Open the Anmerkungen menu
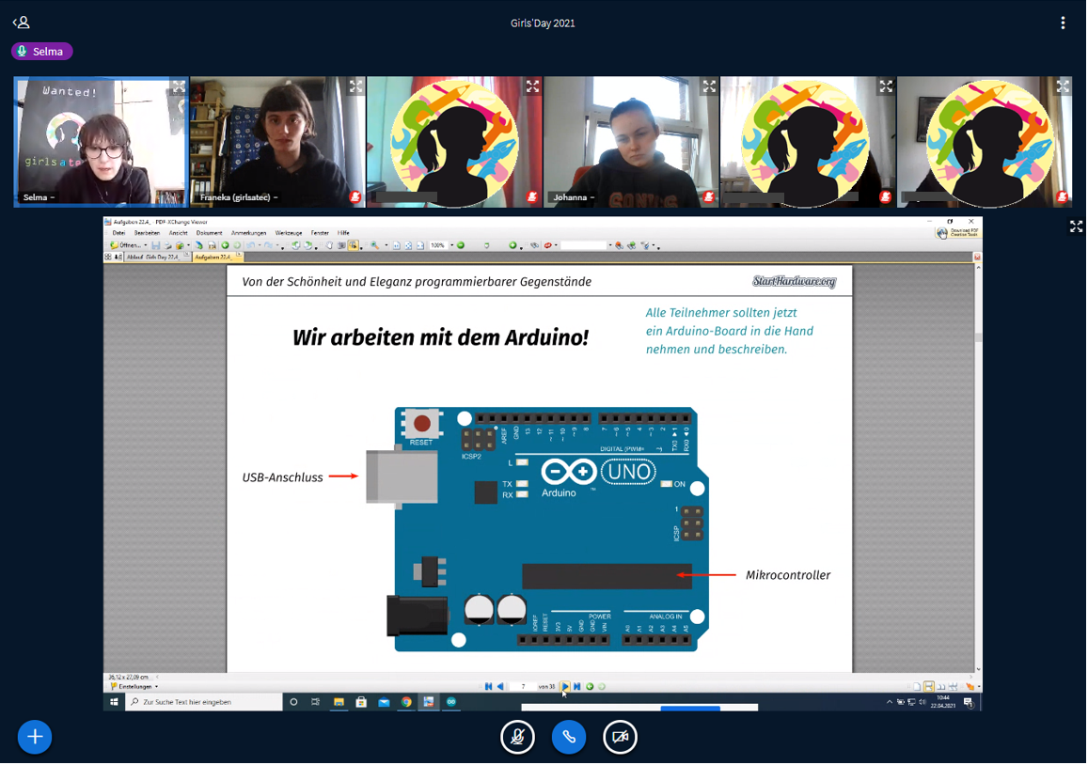Screen dimensions: 1088x765 (248, 233)
